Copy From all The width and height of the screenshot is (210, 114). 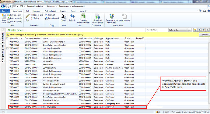50,15
